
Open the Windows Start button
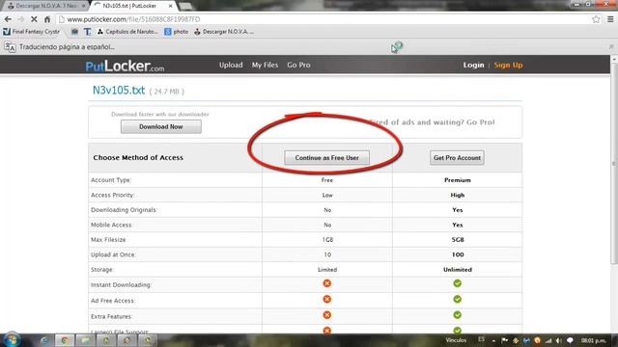[x=12, y=340]
